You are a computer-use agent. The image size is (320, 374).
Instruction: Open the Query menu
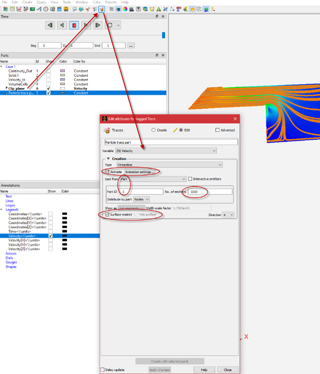pos(41,2)
